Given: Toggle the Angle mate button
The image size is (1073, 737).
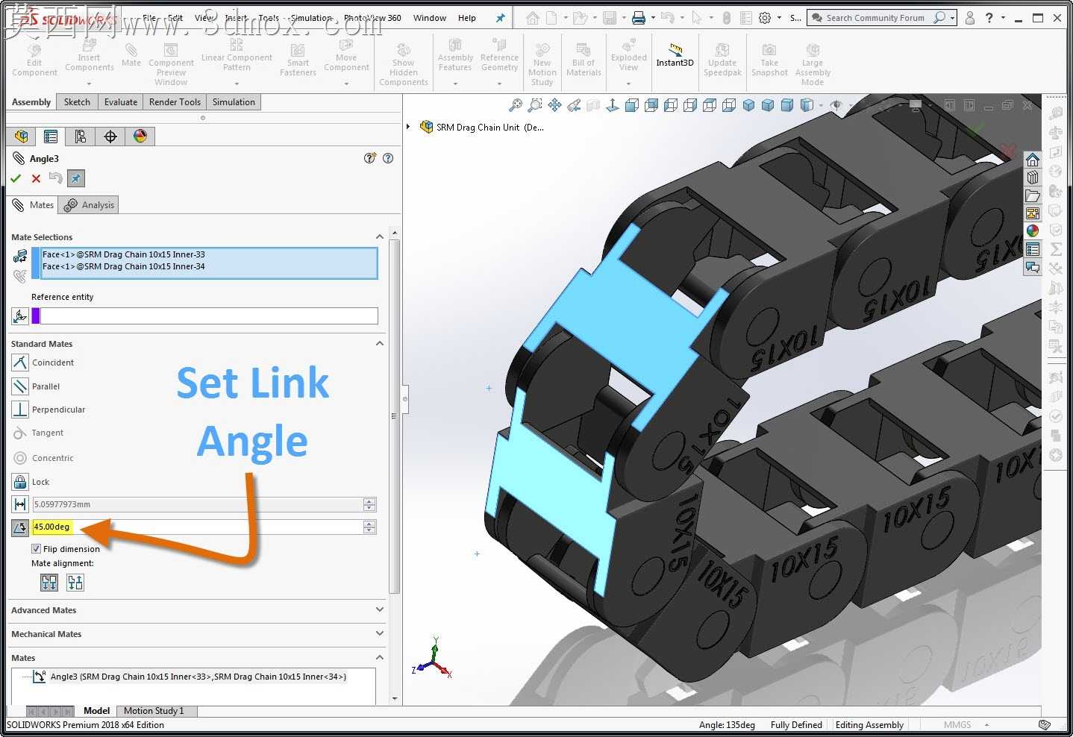Looking at the screenshot, I should click(x=20, y=527).
